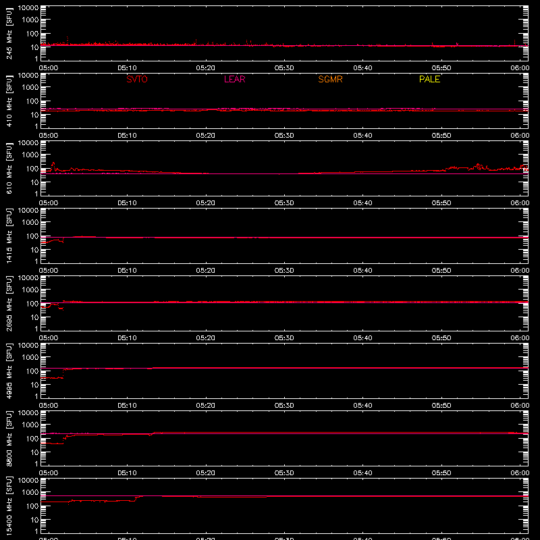Click the red SVTO station label
The width and height of the screenshot is (540, 540).
point(137,79)
